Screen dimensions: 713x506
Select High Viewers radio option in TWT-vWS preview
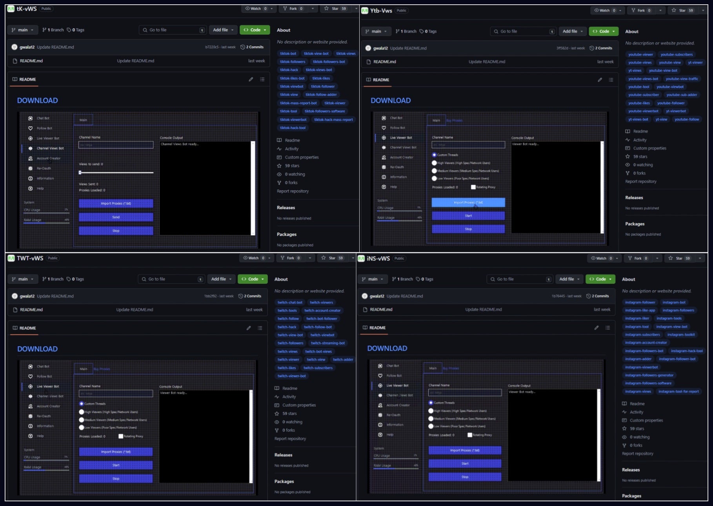tap(82, 412)
